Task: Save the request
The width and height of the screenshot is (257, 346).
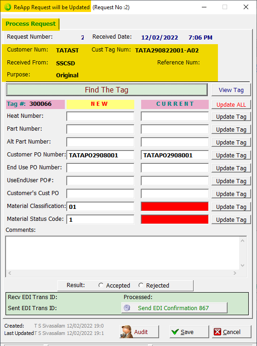Action: pyautogui.click(x=189, y=332)
